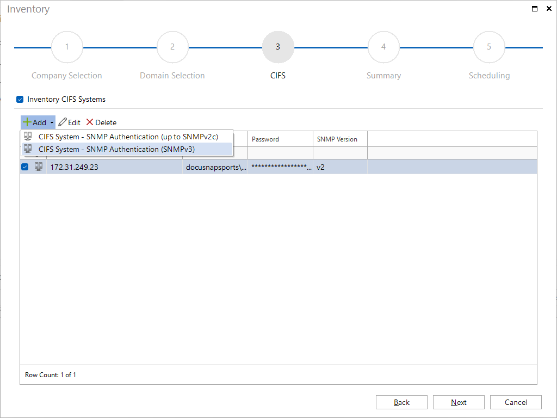Click the Domain Selection step label
The image size is (557, 418).
[x=172, y=76]
